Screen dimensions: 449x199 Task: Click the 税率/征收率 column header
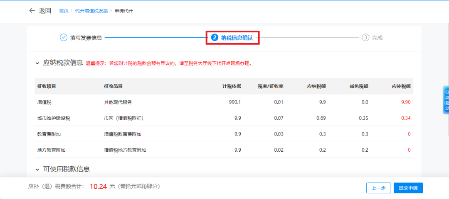(x=271, y=86)
